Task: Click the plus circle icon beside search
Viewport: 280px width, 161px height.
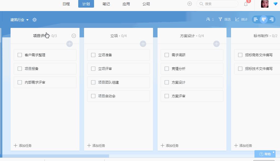Action: tap(189, 4)
